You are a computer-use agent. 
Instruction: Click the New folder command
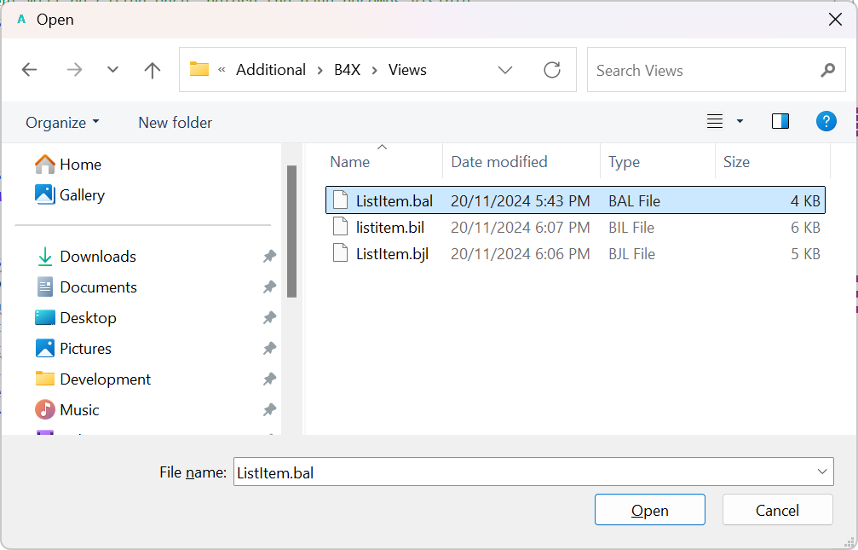click(175, 123)
